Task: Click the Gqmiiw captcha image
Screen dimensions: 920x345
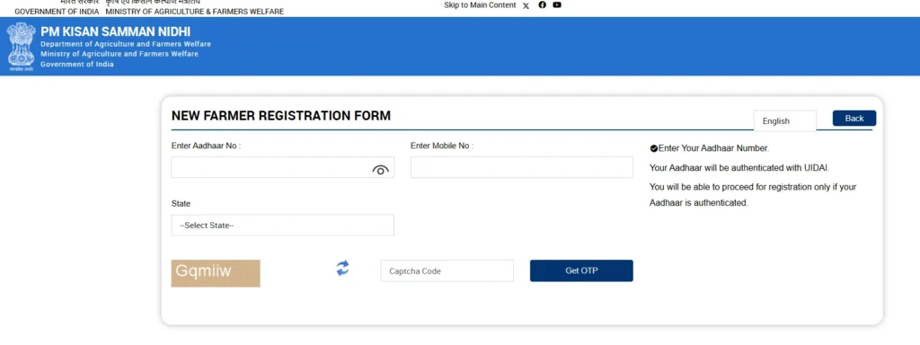Action: pos(216,273)
